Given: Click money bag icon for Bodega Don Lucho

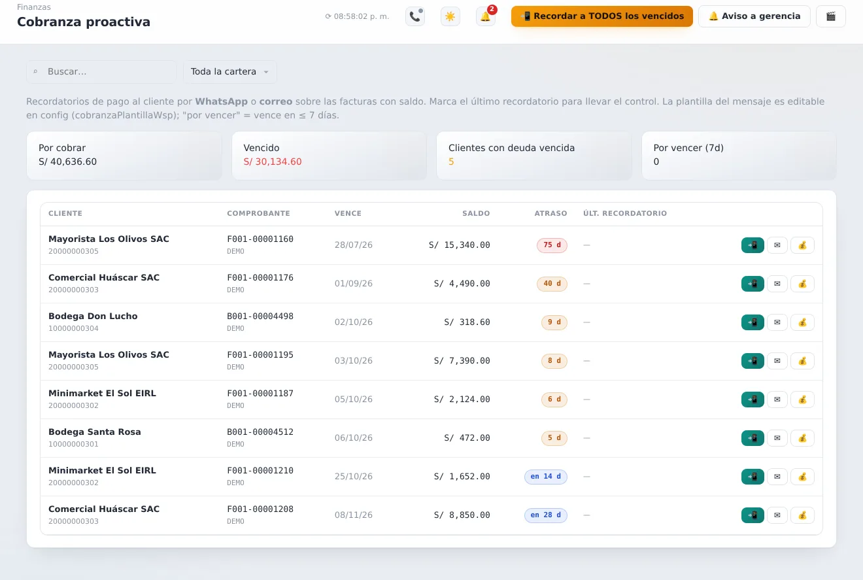Looking at the screenshot, I should [x=802, y=322].
